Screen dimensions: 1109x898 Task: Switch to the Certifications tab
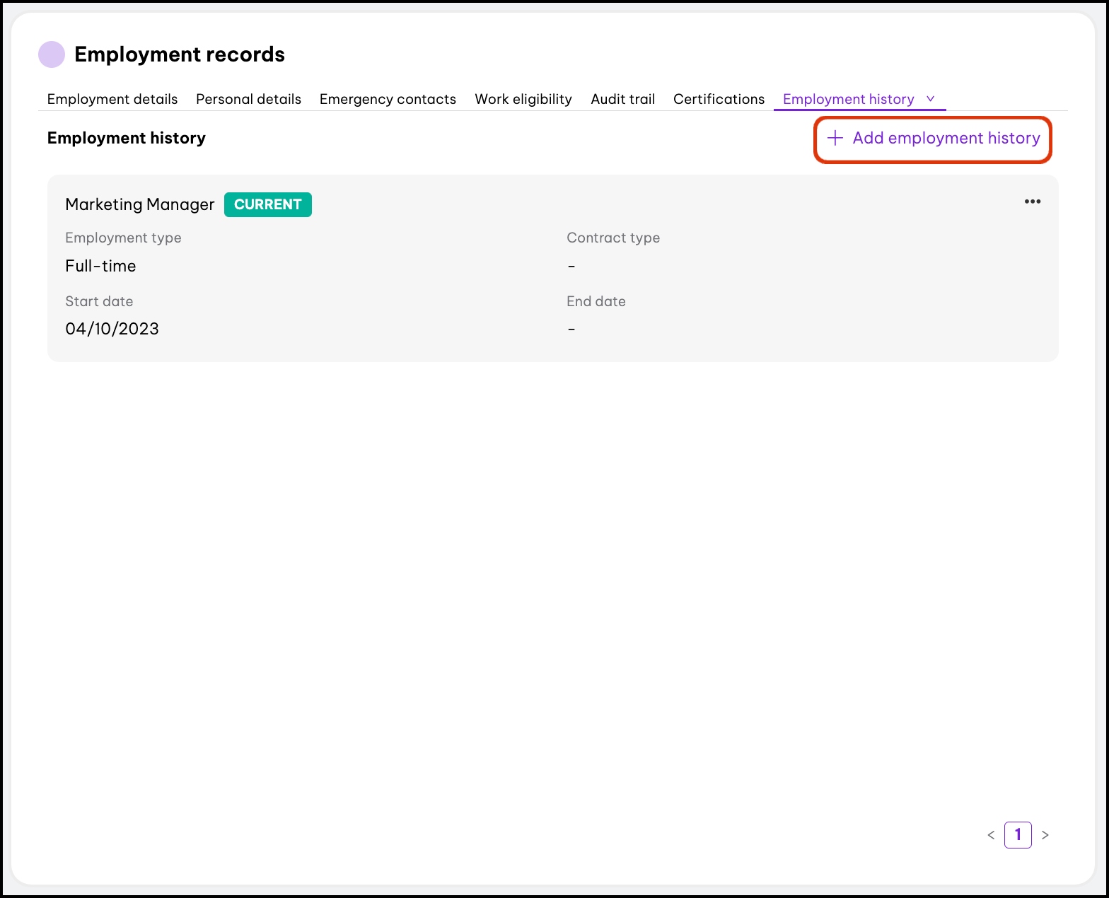[x=719, y=99]
